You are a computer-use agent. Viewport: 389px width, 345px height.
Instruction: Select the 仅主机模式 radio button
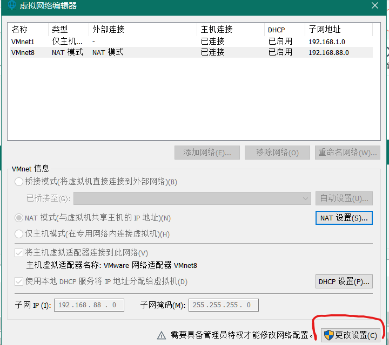coord(19,234)
